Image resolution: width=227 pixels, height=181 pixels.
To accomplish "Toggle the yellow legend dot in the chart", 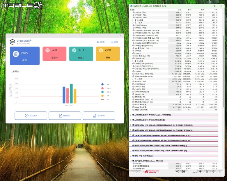I will (102, 96).
